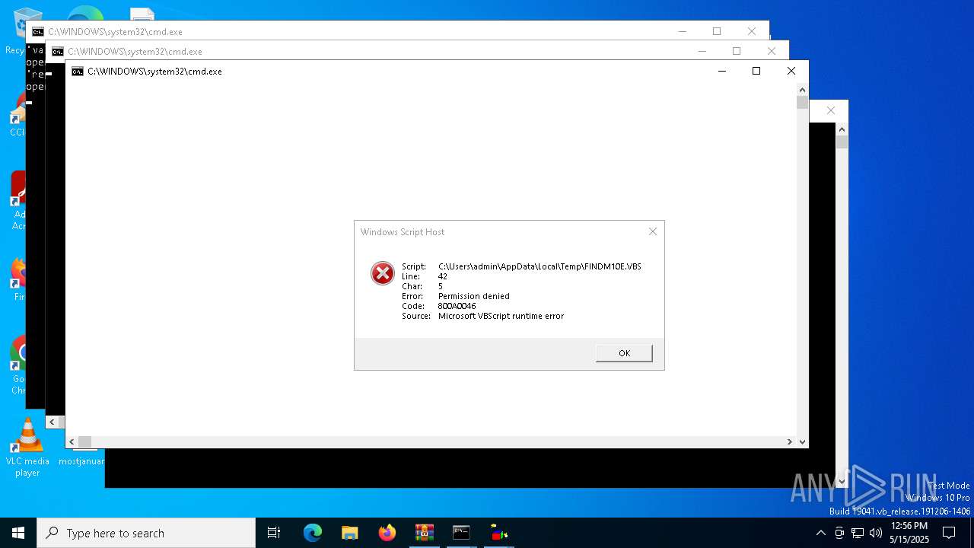Viewport: 974px width, 548px height.
Task: Select the script path FINDM10E.VBS text
Action: [540, 266]
